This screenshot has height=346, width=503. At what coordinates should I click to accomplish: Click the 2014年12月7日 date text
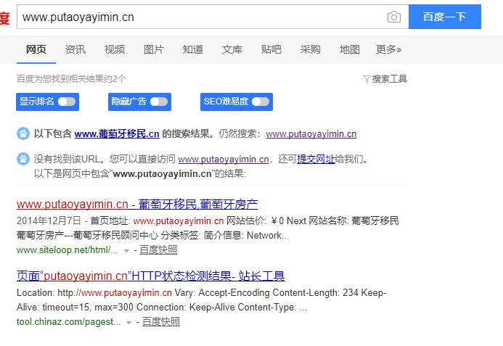(x=49, y=221)
